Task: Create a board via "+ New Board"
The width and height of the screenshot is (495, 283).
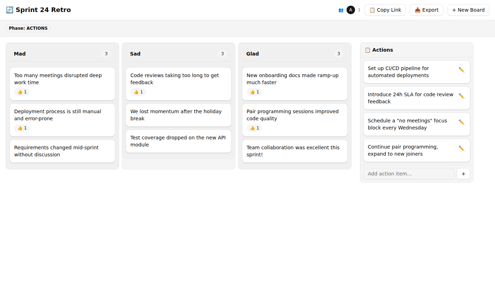Action: pos(468,10)
